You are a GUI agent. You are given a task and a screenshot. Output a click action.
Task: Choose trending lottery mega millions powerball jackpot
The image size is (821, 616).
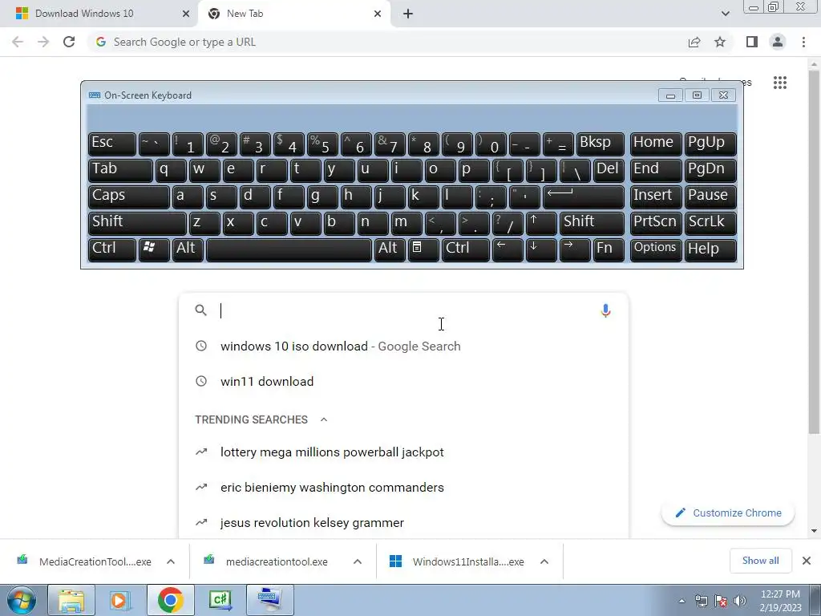[403, 452]
